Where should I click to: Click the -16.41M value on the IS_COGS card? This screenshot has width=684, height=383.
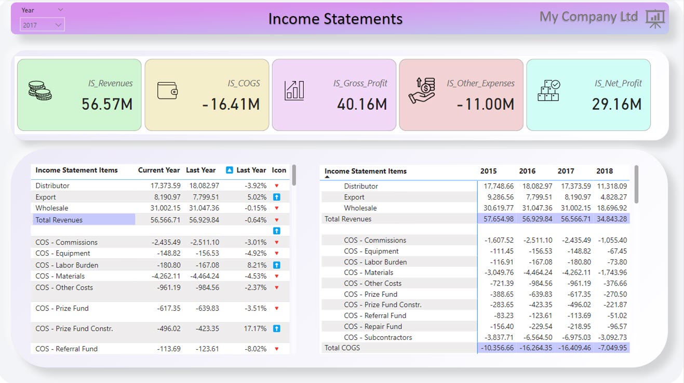pos(231,104)
